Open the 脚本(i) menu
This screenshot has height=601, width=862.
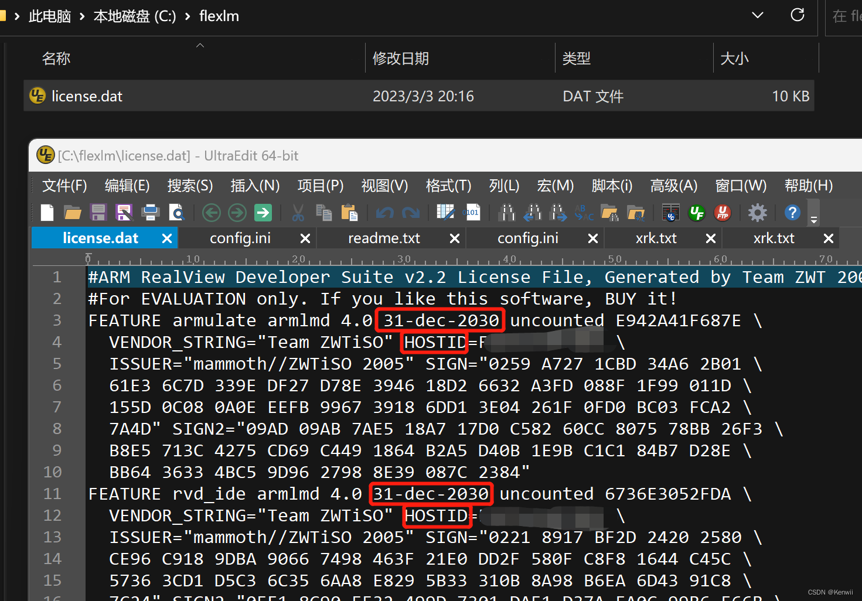(x=612, y=186)
